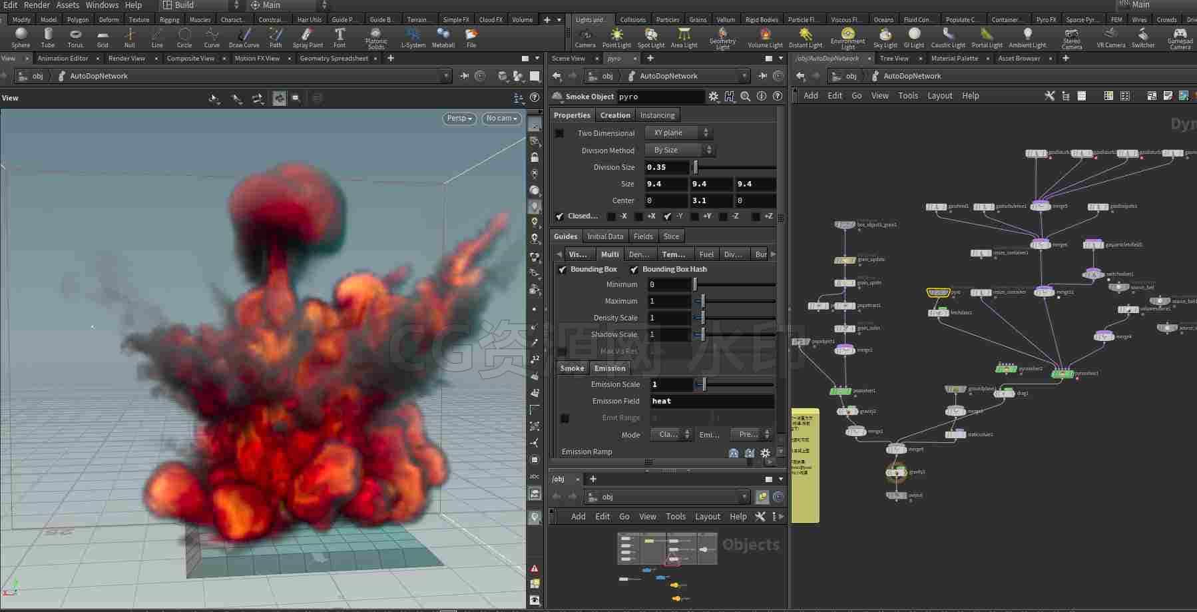Click the node info icon beside pyro name

762,97
